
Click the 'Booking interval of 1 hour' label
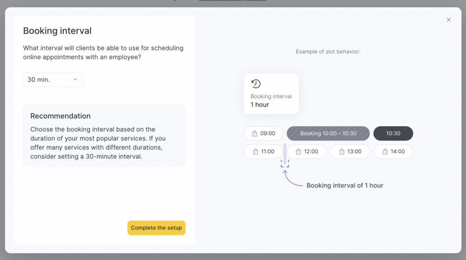tap(344, 185)
